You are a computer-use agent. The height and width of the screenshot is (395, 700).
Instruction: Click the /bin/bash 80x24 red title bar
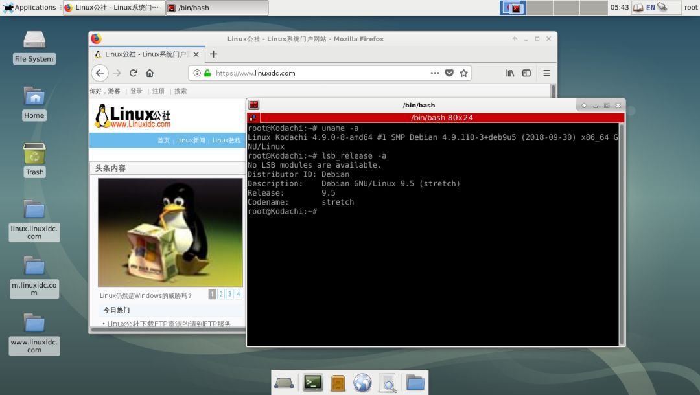pyautogui.click(x=442, y=118)
